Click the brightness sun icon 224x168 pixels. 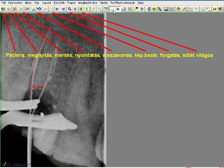click(x=75, y=9)
